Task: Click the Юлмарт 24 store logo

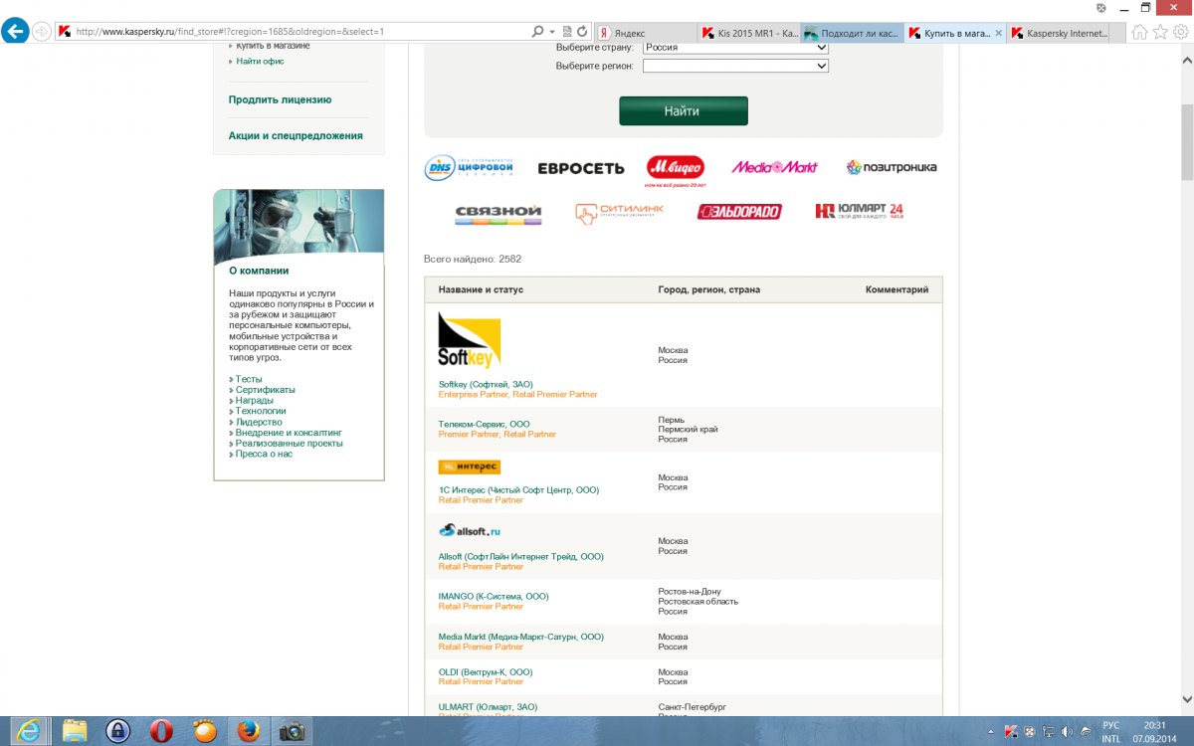Action: [859, 211]
